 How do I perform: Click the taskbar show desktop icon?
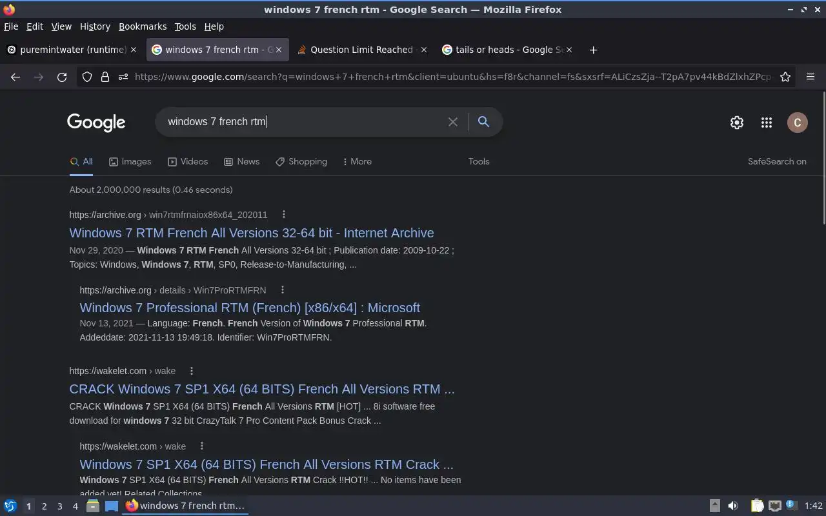pos(112,506)
